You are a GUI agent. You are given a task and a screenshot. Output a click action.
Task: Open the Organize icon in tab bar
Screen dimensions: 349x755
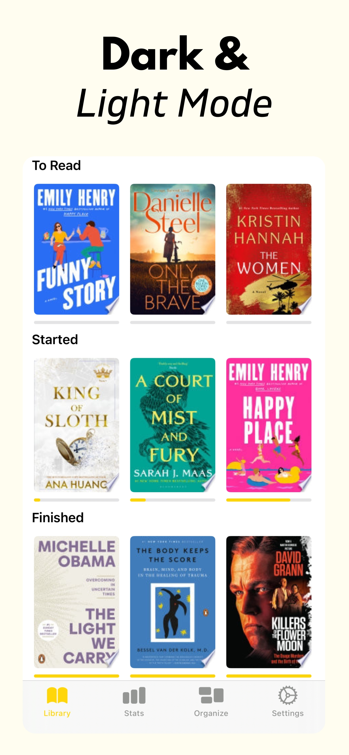(x=211, y=695)
